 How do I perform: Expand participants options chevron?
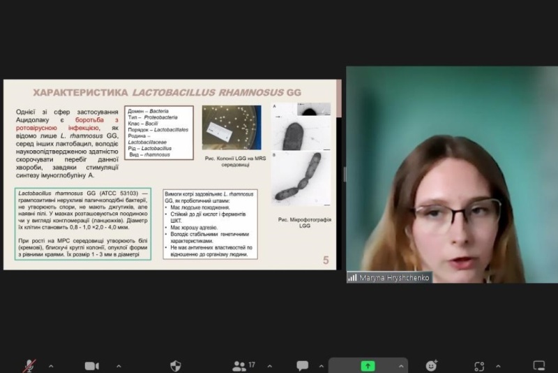click(269, 365)
